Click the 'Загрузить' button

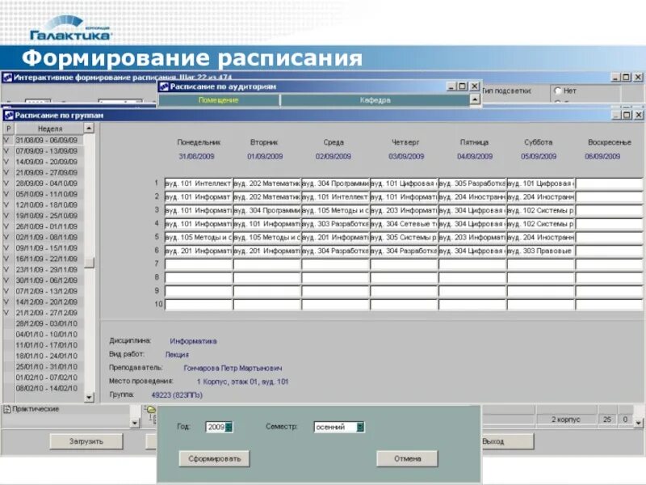(86, 441)
